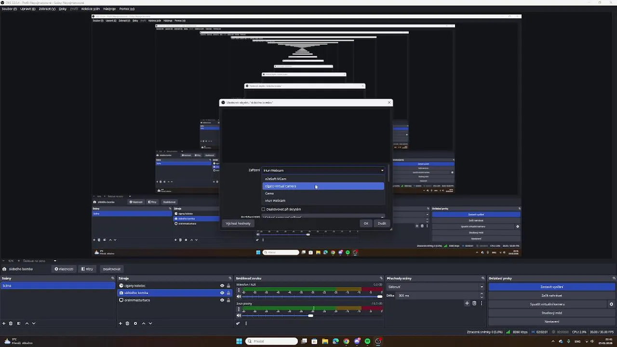
Task: Remove selected scene using trash icon in Scény
Action: [11, 323]
